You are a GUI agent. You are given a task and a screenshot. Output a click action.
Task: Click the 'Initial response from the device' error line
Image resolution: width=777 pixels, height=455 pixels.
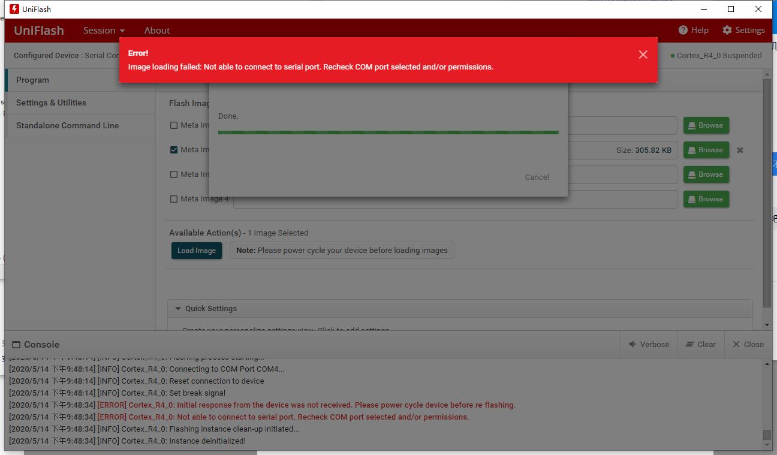coord(262,405)
